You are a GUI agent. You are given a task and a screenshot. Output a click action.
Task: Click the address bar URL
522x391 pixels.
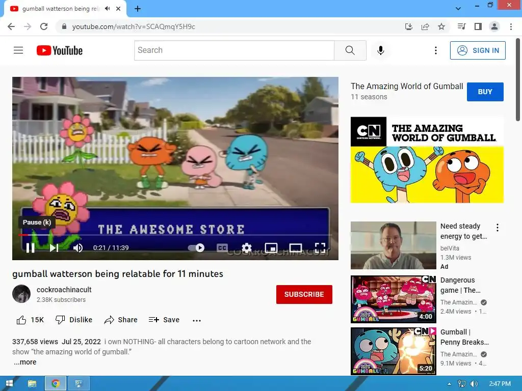(134, 26)
